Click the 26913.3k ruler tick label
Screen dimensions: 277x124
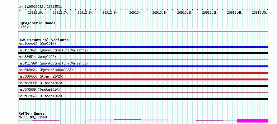pos(209,12)
